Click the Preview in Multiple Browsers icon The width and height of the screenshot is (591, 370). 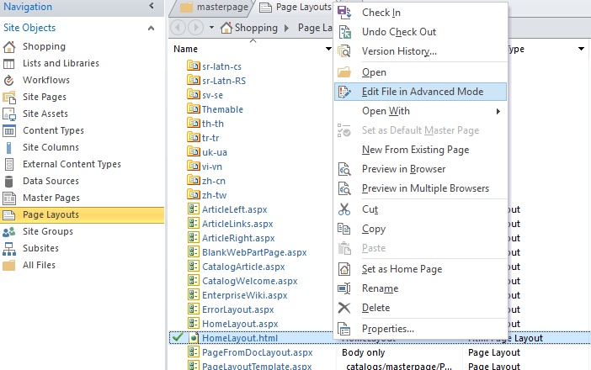point(344,188)
